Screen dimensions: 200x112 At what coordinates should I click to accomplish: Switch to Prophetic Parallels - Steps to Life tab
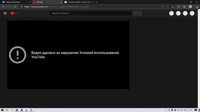(78, 2)
